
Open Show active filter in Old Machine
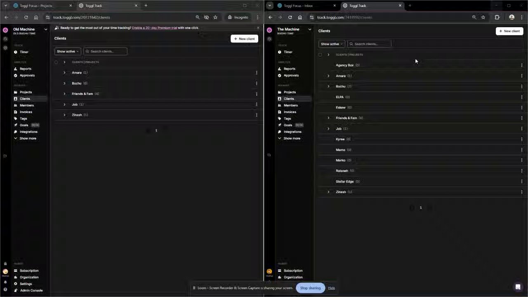coord(68,52)
